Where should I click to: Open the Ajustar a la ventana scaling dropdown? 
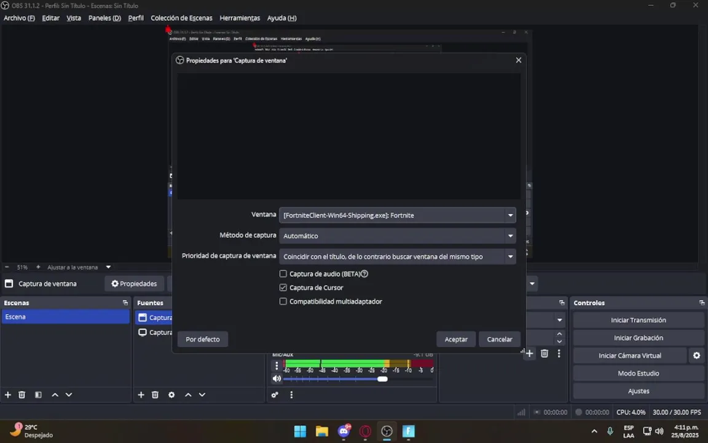pyautogui.click(x=108, y=267)
